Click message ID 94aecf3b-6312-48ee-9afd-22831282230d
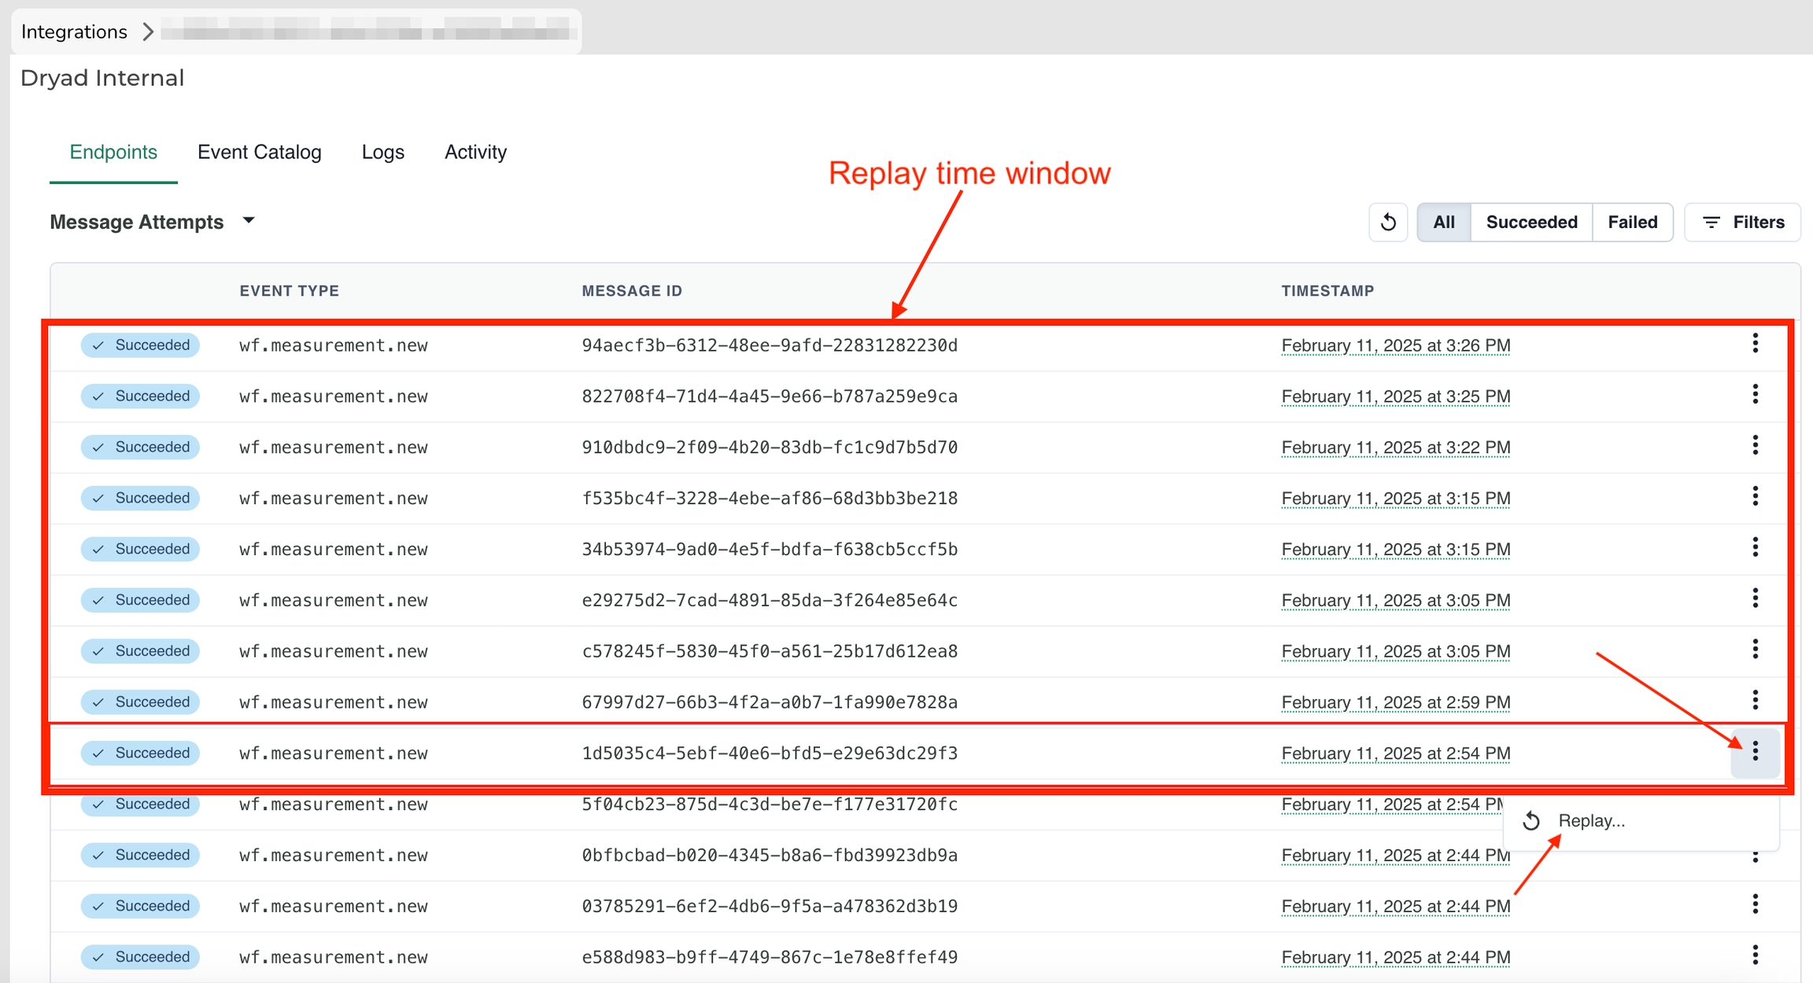Image resolution: width=1813 pixels, height=983 pixels. [x=769, y=345]
